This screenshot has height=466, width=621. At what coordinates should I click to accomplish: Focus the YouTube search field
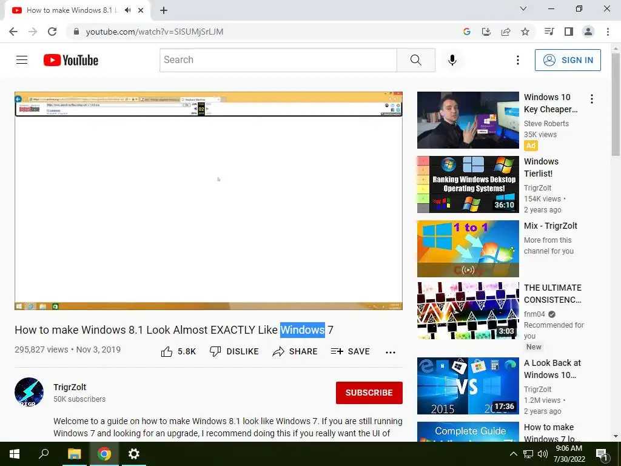(x=278, y=60)
